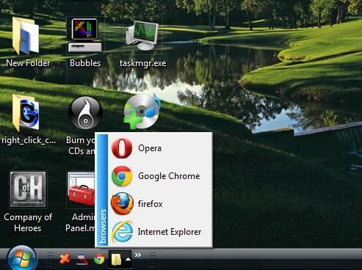The image size is (362, 270).
Task: Launch Chrome from the taskbar quick launch
Action: coord(99,259)
